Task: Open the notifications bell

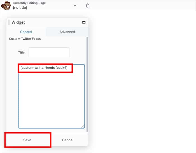Action: pos(88,6)
